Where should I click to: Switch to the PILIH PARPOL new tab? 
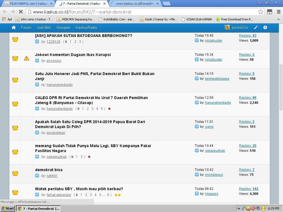click(28, 4)
